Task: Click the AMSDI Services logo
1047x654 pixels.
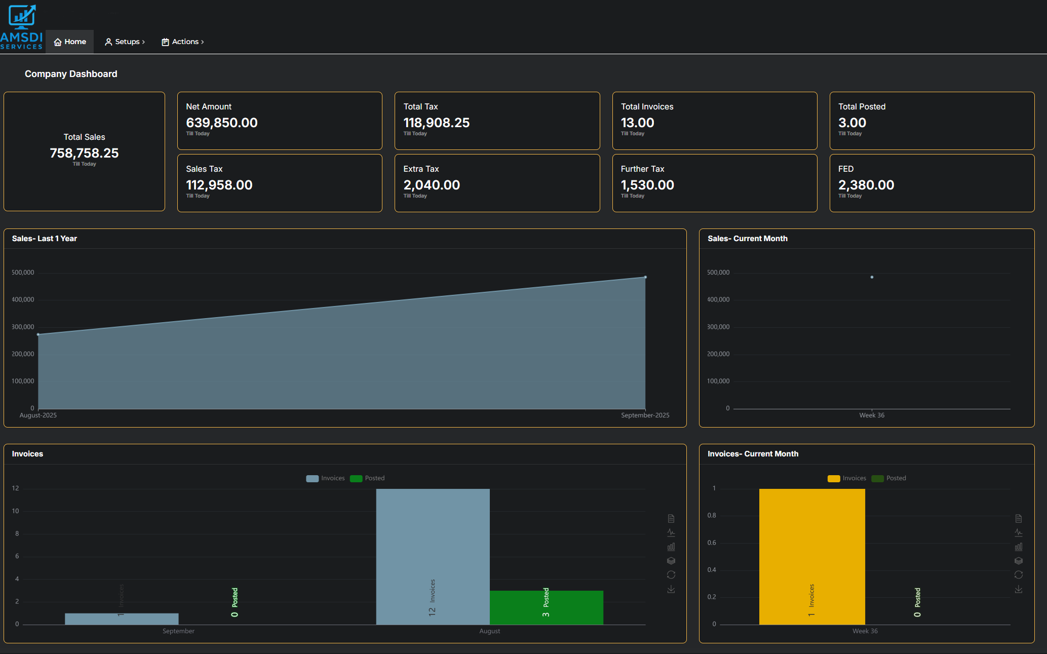Action: point(22,27)
